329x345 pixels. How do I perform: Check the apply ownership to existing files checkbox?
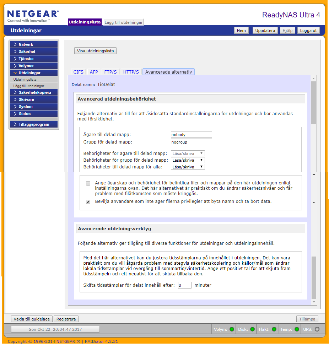[x=88, y=183]
